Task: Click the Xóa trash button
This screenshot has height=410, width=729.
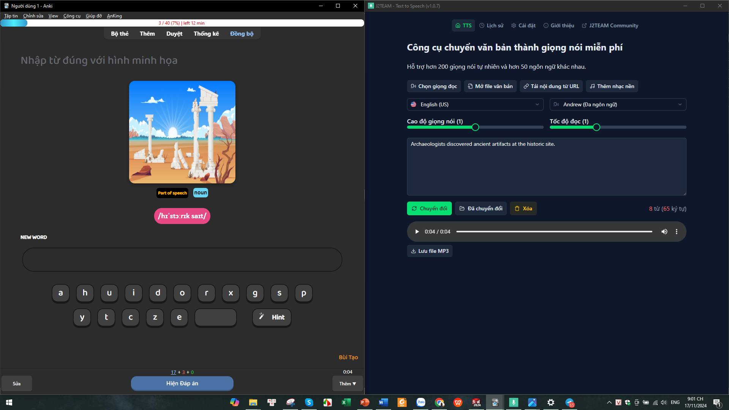Action: click(x=523, y=208)
